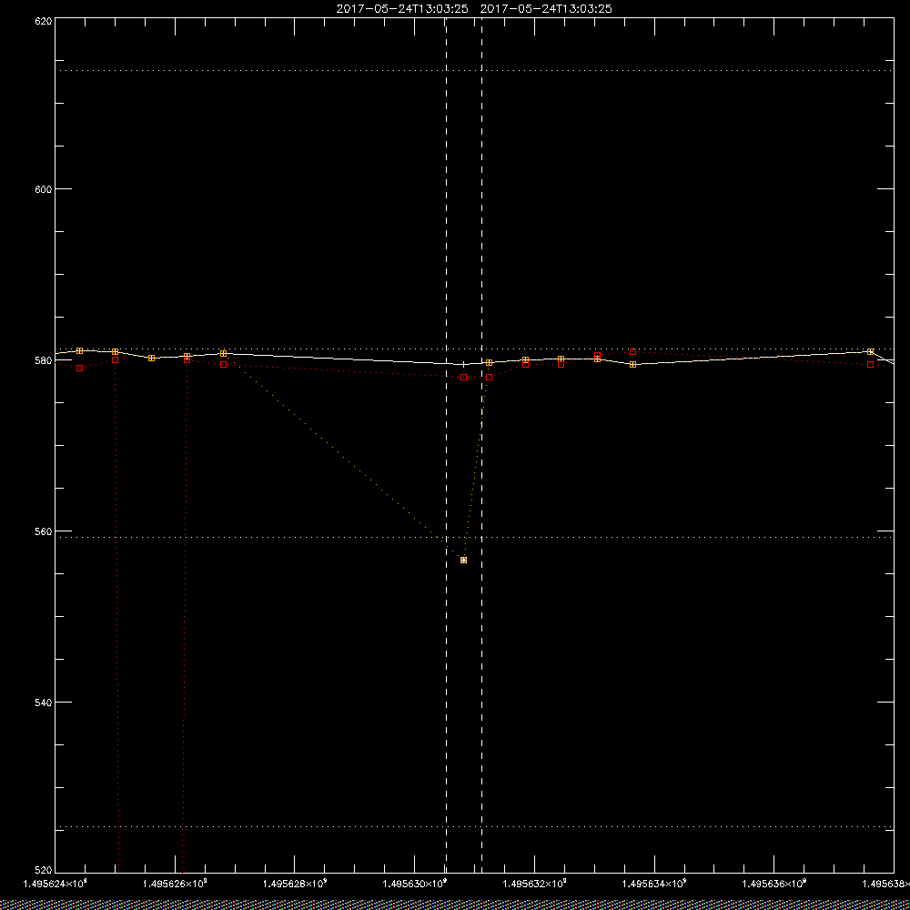Click x-axis label 1.495624×10⁹
Image resolution: width=910 pixels, height=910 pixels.
point(55,884)
